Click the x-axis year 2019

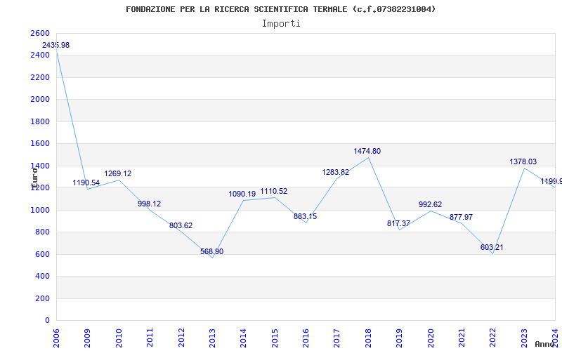399,338
